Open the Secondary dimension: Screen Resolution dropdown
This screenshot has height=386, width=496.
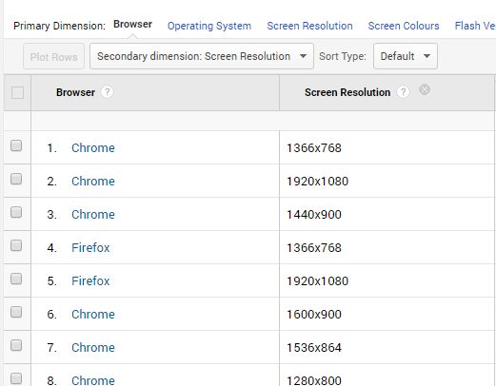[202, 56]
